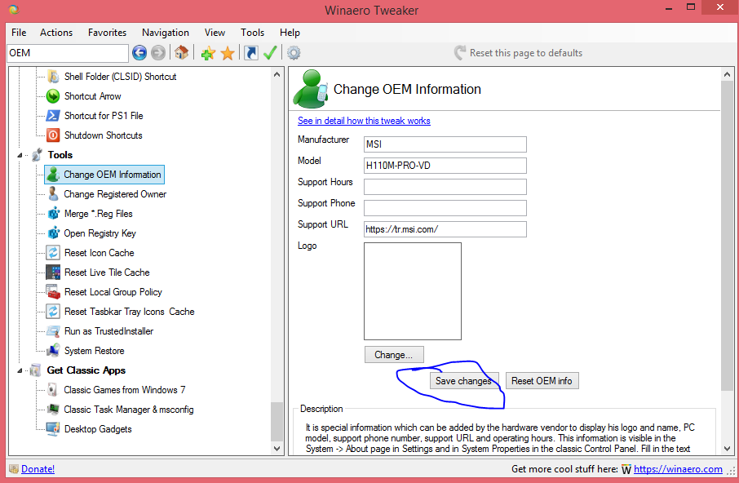Image resolution: width=739 pixels, height=483 pixels.
Task: Click the Donate! link
Action: 38,469
